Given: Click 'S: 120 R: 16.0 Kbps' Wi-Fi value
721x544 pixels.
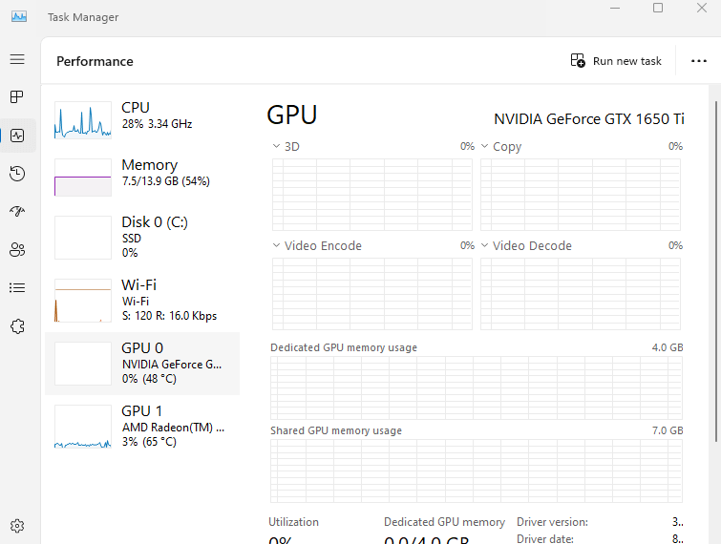Looking at the screenshot, I should [x=169, y=316].
